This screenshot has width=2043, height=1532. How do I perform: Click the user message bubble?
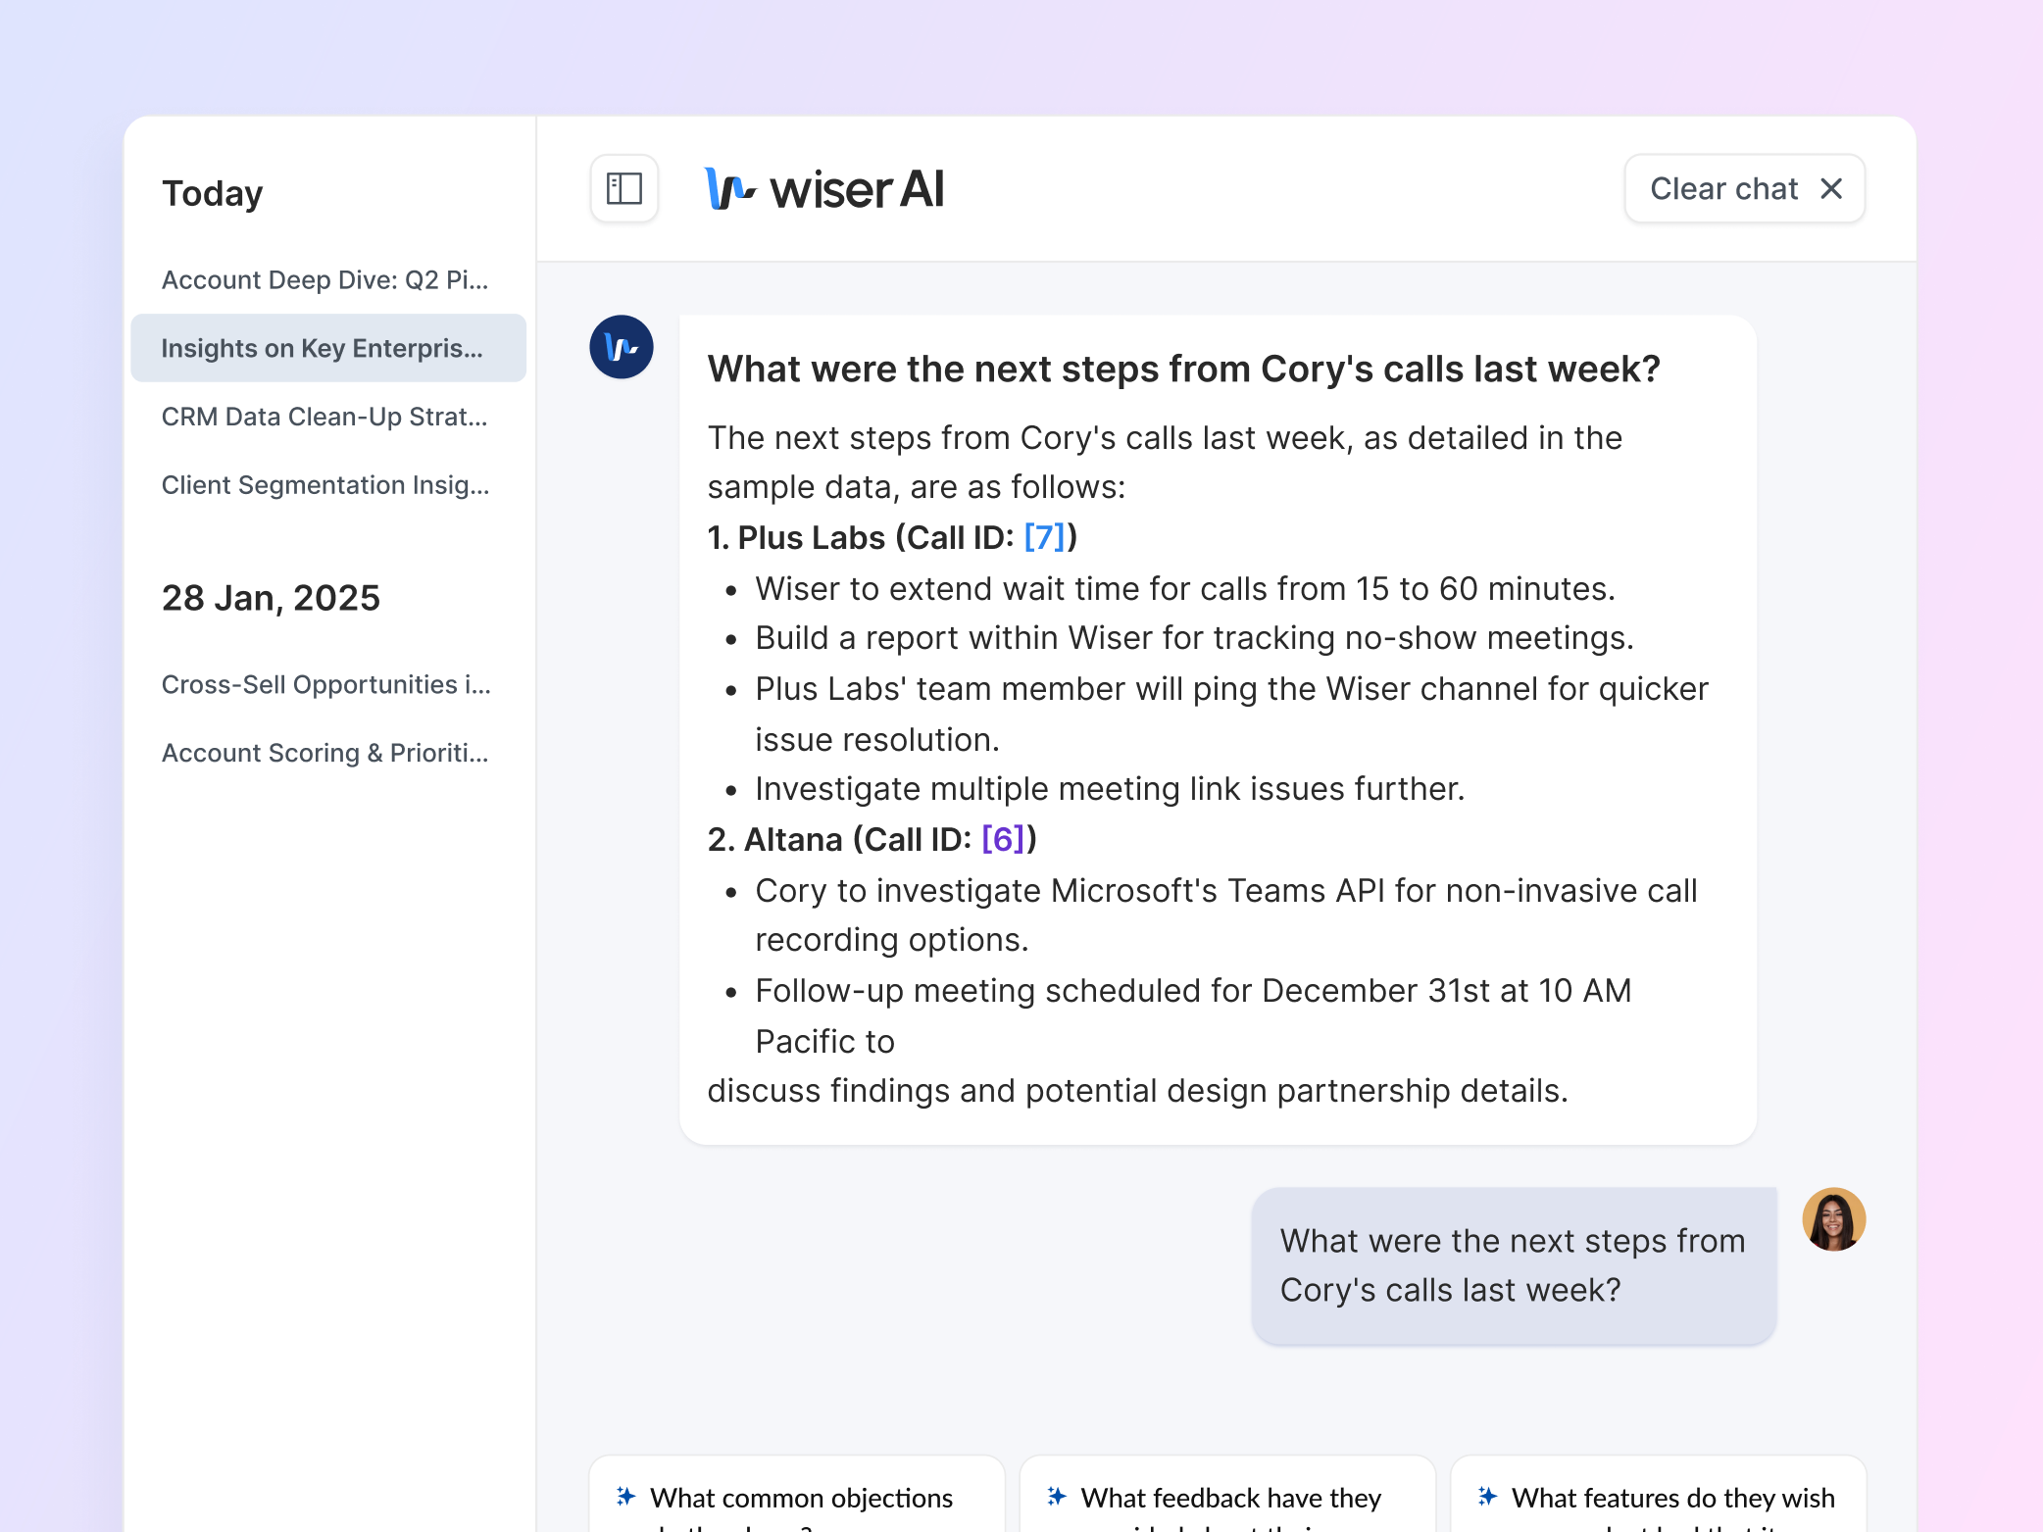pyautogui.click(x=1514, y=1265)
